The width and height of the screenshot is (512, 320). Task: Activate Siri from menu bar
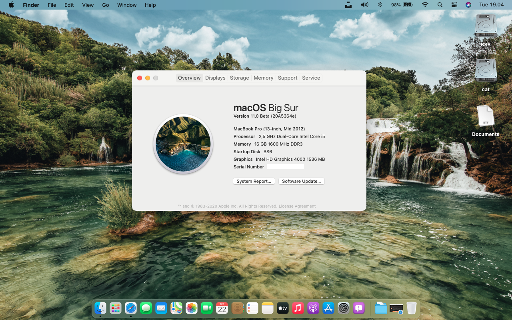468,5
